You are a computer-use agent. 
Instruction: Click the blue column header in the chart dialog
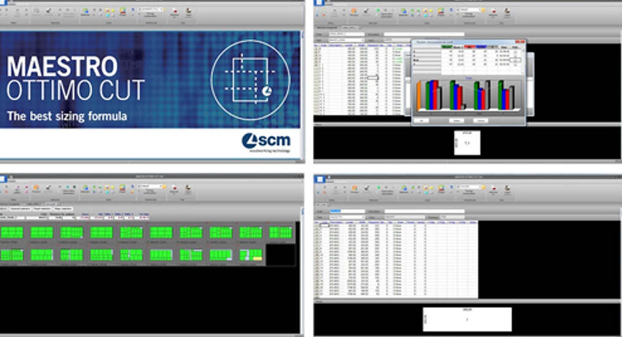[481, 47]
